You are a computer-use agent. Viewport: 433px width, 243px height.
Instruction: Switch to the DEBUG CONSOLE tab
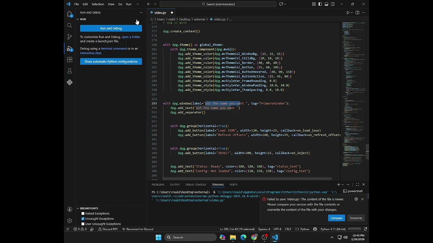[196, 185]
